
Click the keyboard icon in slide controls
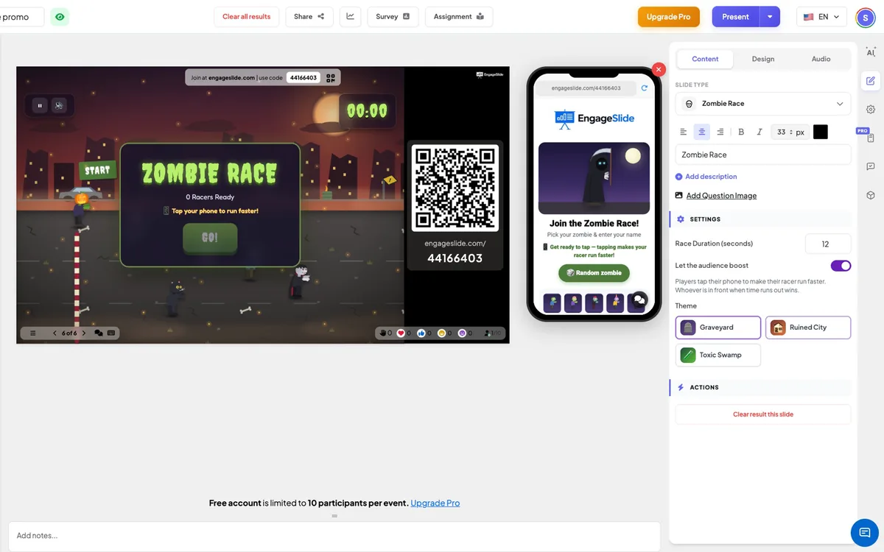point(111,333)
